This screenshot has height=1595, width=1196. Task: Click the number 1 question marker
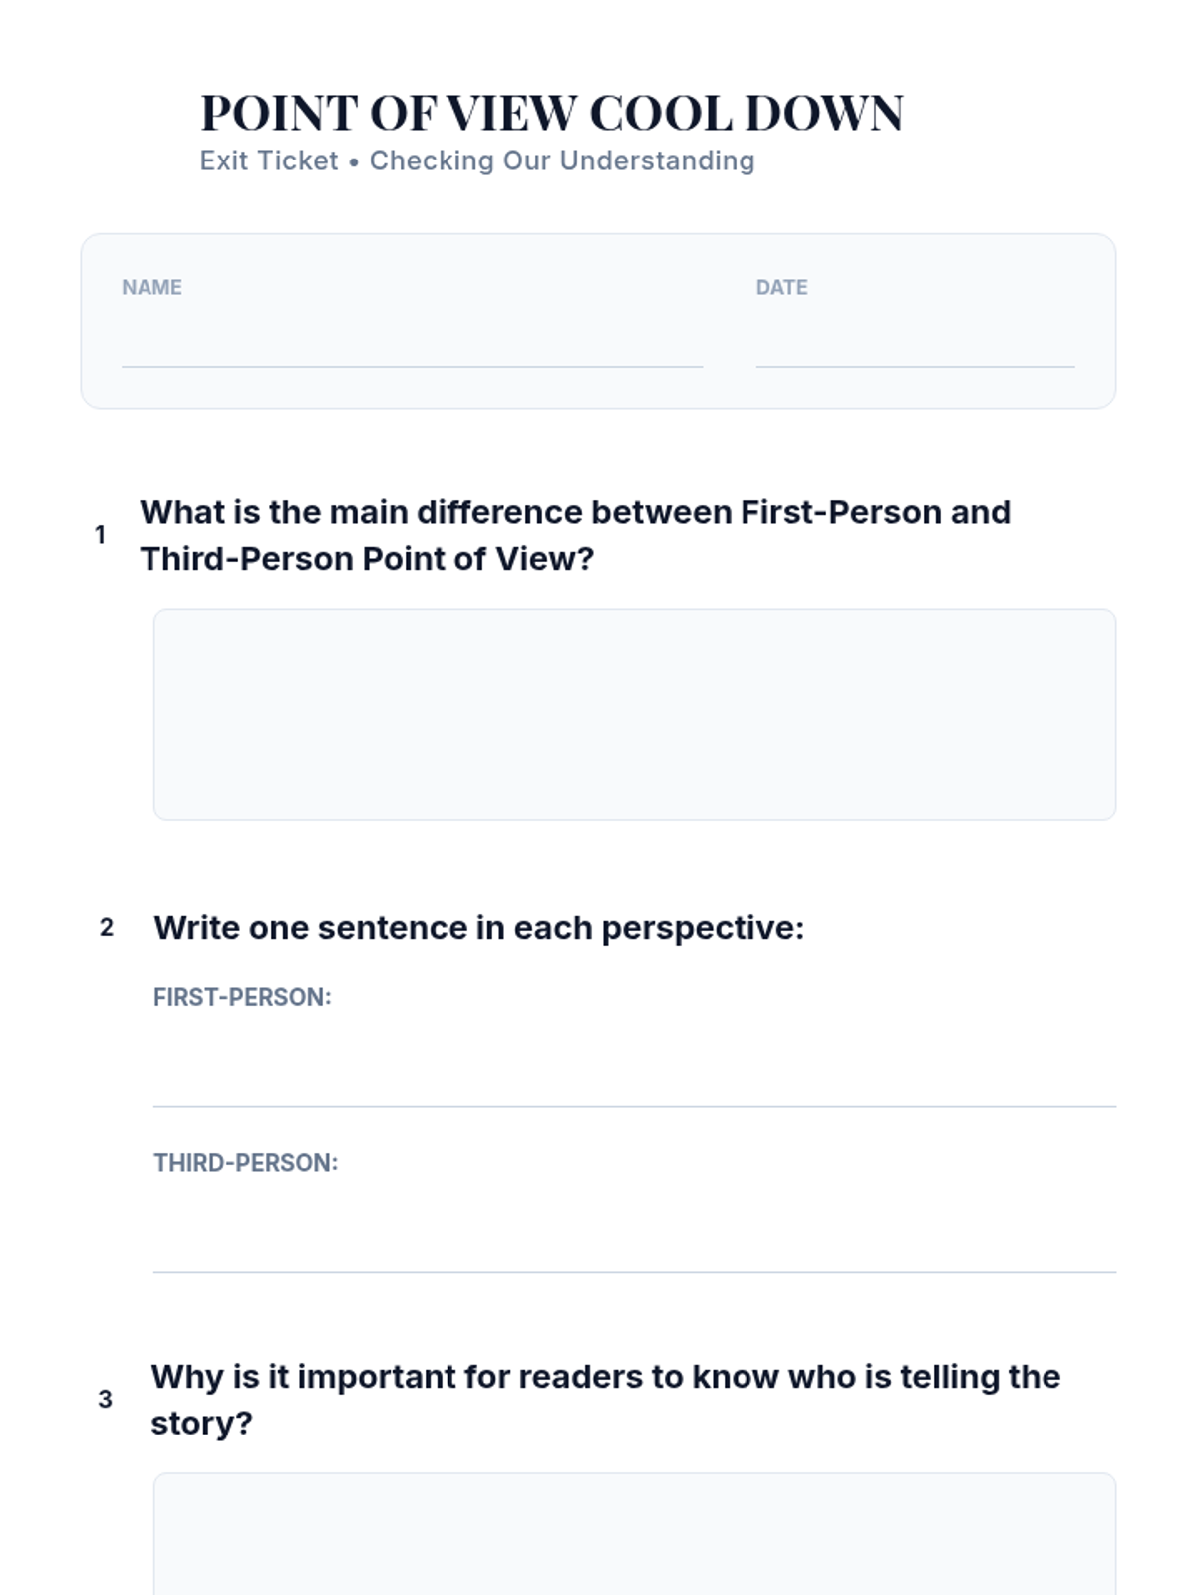(x=100, y=535)
